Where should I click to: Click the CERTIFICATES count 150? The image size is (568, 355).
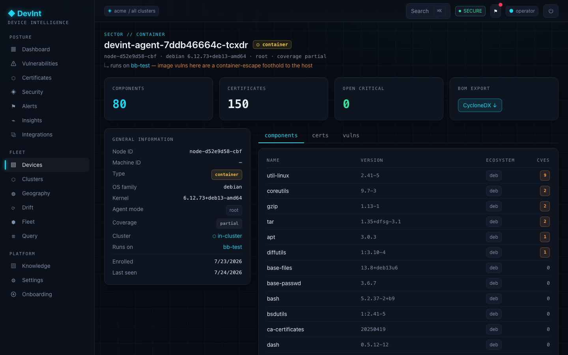coord(238,104)
